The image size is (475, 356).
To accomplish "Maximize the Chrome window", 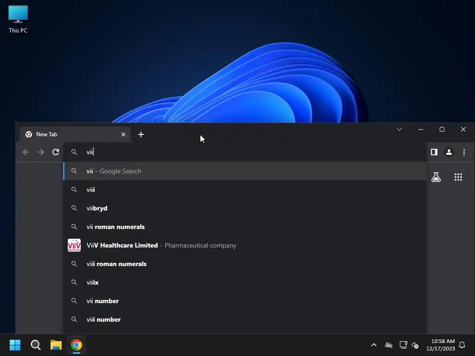I will point(442,129).
